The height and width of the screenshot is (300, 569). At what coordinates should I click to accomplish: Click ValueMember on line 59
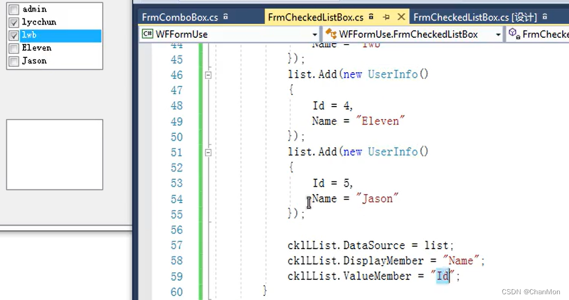click(x=377, y=276)
